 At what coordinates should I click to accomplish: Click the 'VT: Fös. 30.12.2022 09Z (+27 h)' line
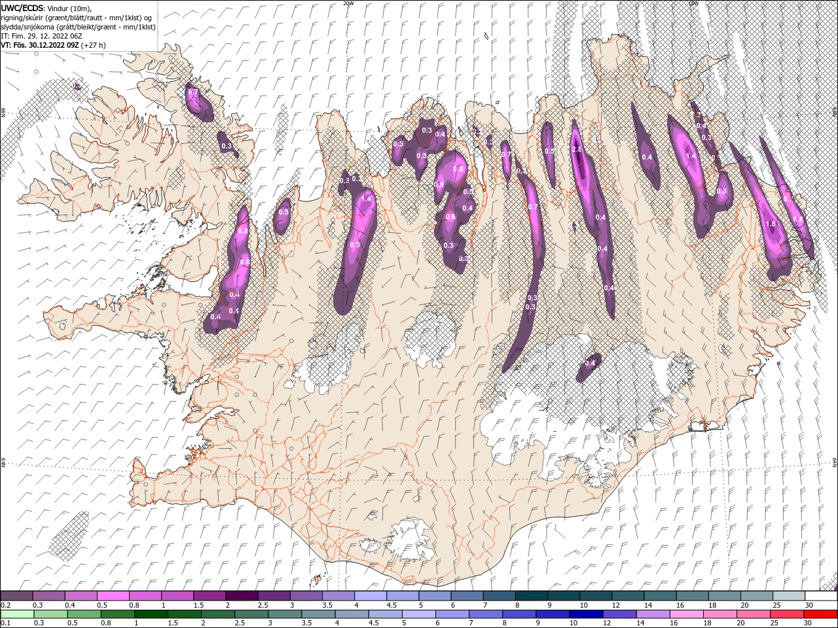(54, 45)
